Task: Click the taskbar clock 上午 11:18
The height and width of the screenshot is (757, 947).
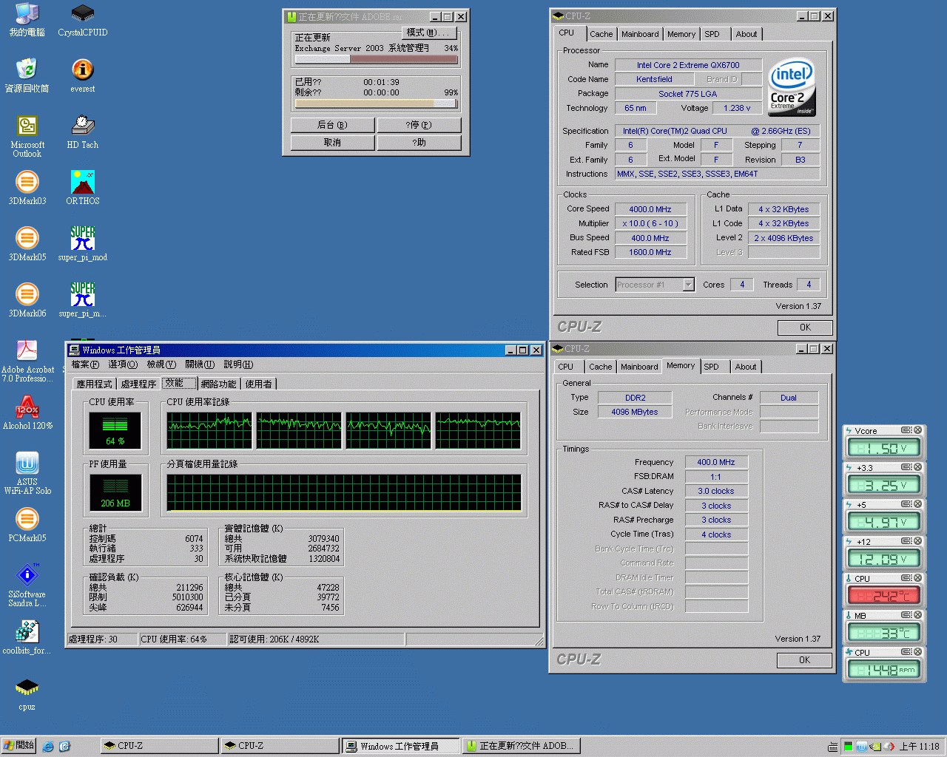Action: 920,747
